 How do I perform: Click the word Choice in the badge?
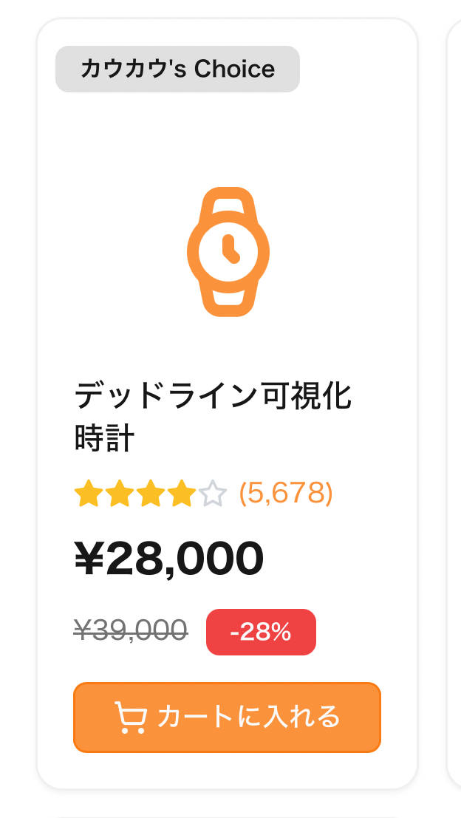pos(234,69)
